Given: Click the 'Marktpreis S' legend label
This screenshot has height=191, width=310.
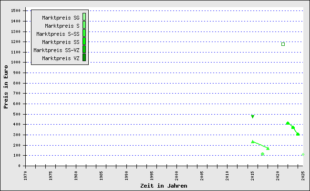Looking at the screenshot, I should pyautogui.click(x=62, y=26).
